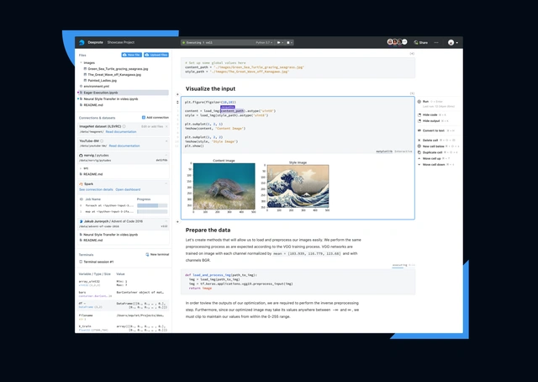
Task: Open the user avatar dropdown
Action: [453, 42]
